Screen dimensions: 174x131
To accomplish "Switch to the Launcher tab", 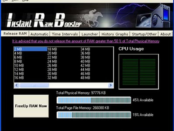I will point(90,34).
